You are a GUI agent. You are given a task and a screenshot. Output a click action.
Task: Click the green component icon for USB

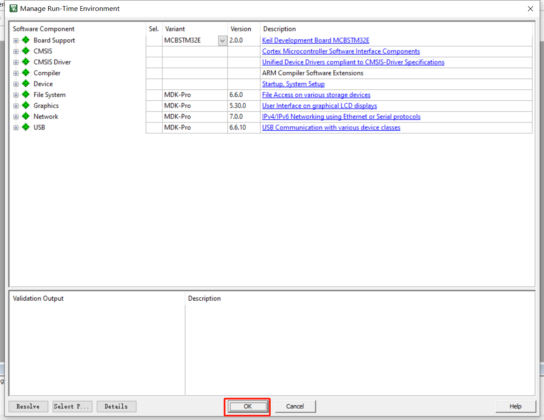tap(26, 127)
